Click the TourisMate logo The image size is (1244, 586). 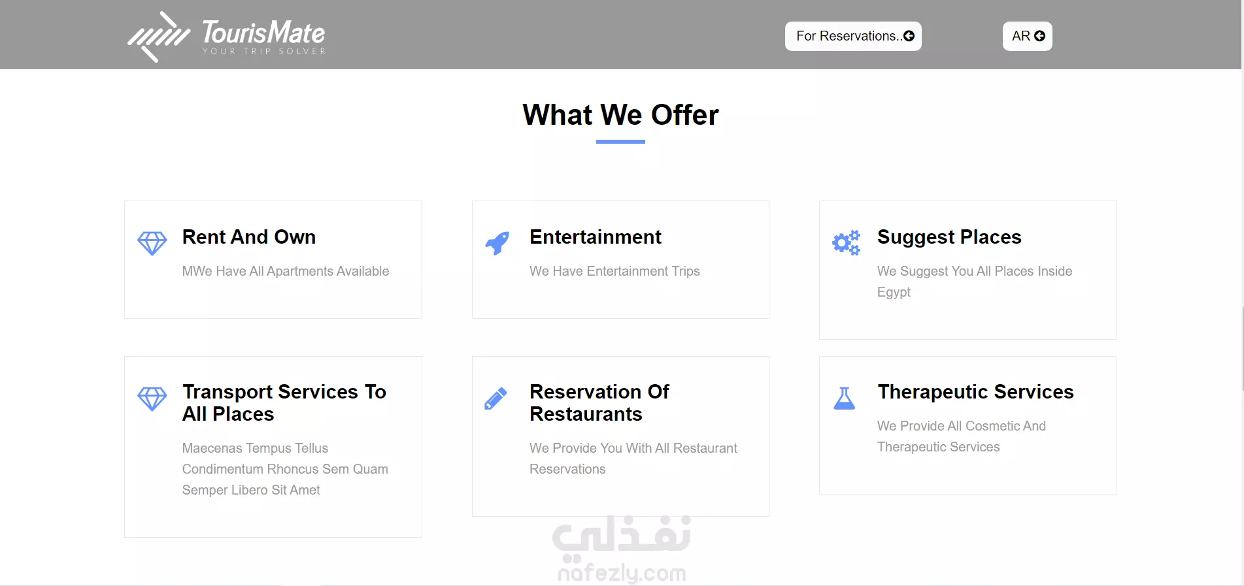coord(226,37)
